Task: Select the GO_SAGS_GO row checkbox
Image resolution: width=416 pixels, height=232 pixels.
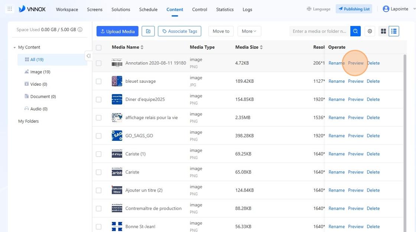Action: [x=99, y=136]
